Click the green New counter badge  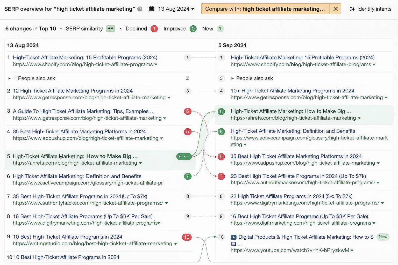click(x=220, y=29)
